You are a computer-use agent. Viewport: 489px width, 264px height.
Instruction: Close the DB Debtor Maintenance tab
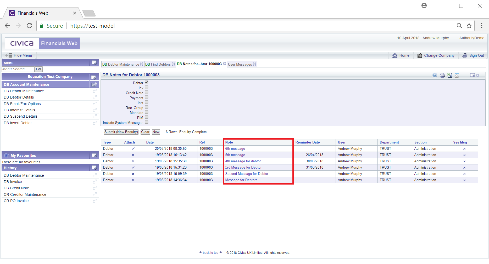coord(142,64)
